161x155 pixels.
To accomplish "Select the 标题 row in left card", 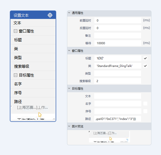I will click(33, 40).
